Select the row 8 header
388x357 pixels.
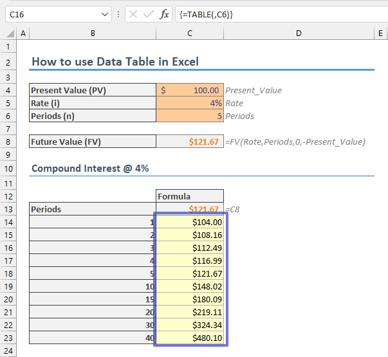point(8,142)
